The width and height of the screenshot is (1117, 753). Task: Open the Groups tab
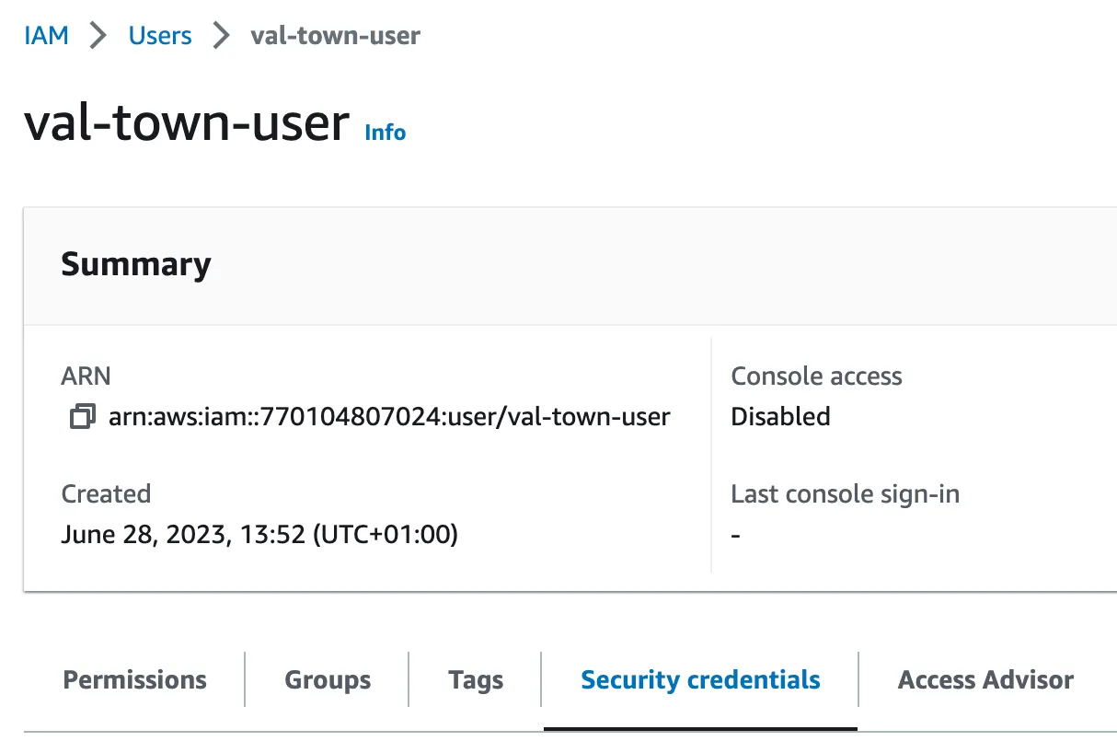pos(328,680)
